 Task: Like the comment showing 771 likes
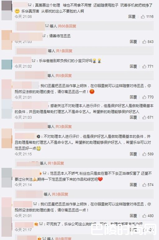[144, 67]
